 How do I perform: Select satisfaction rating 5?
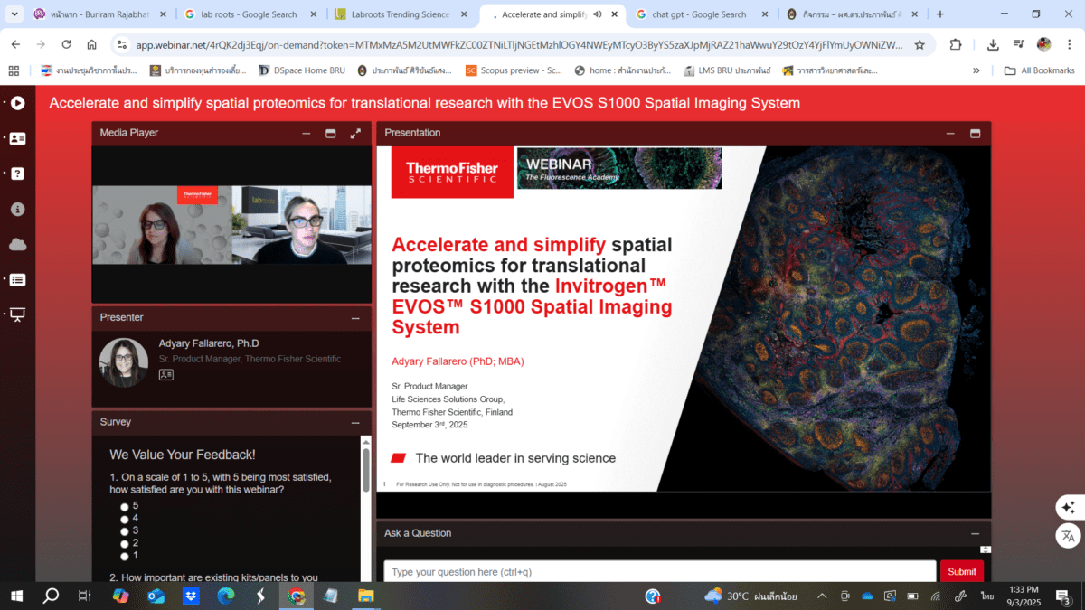point(125,506)
